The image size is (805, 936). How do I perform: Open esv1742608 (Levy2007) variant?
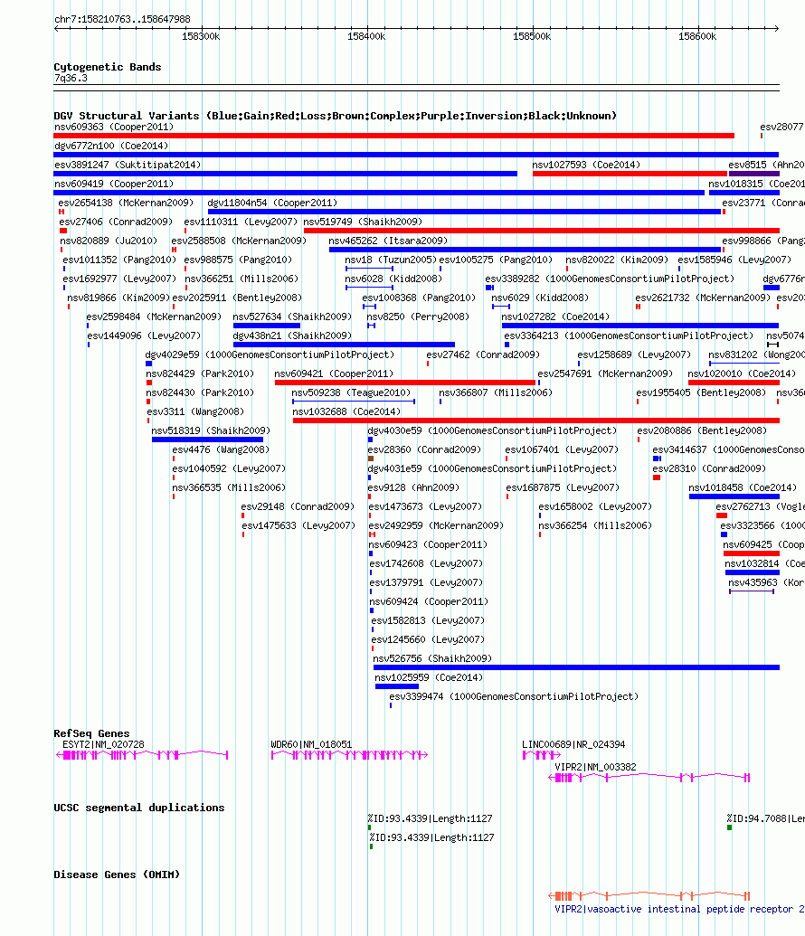[426, 564]
